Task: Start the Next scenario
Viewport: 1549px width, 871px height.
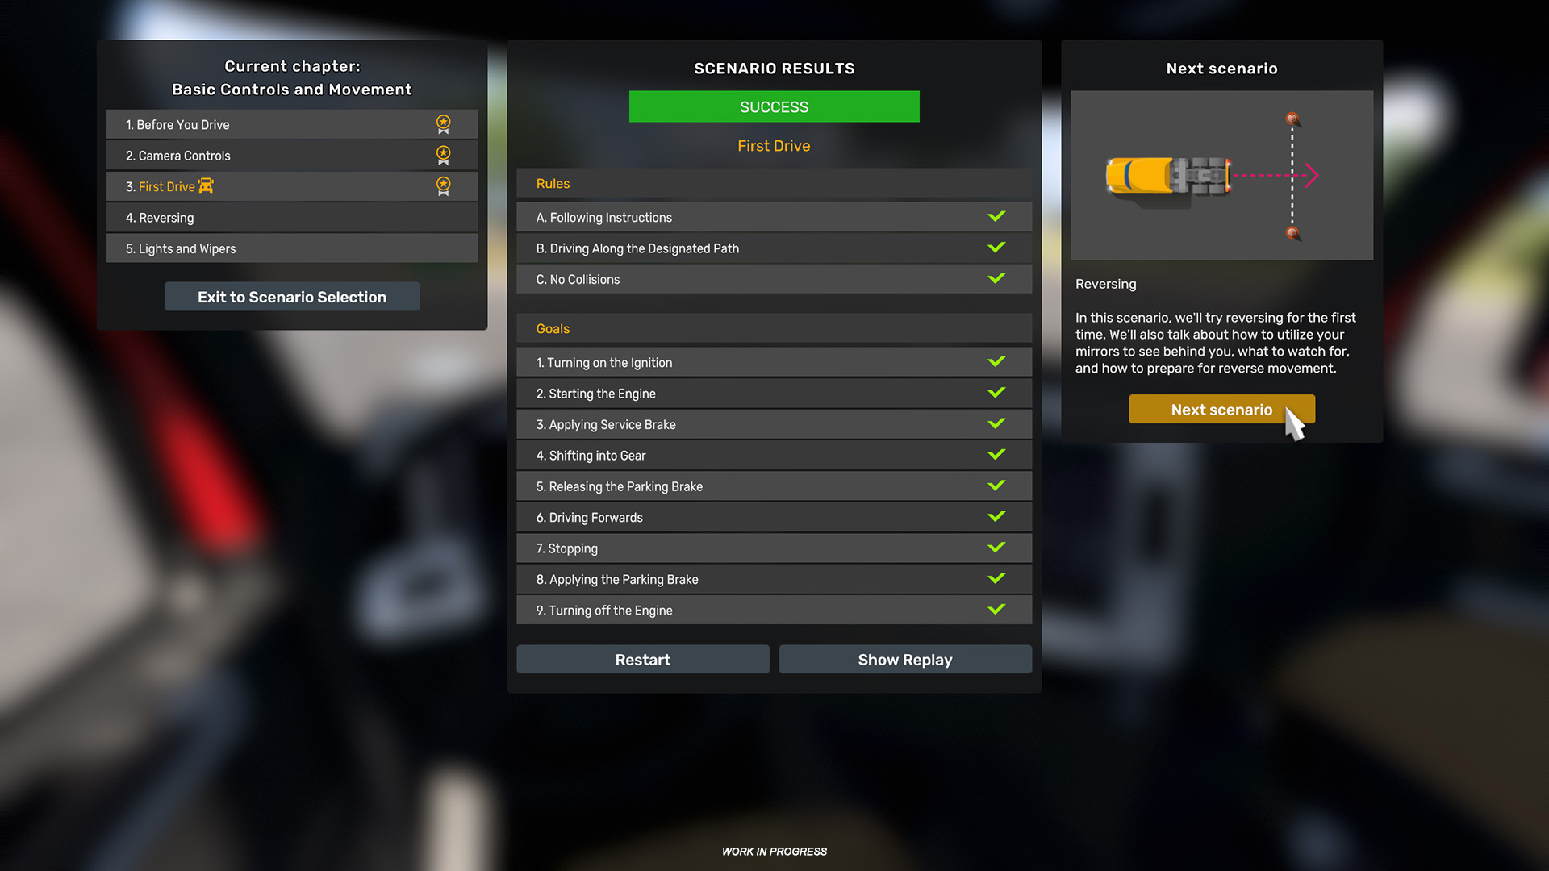Action: click(x=1221, y=410)
